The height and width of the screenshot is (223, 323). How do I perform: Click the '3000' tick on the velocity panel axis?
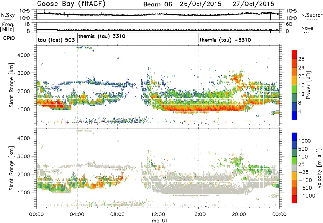point(24,156)
